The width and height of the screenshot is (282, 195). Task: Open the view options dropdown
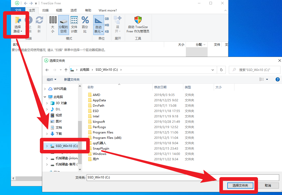click(267, 79)
